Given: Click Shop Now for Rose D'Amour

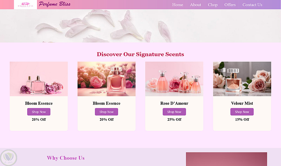Looking at the screenshot, I should coord(174,112).
